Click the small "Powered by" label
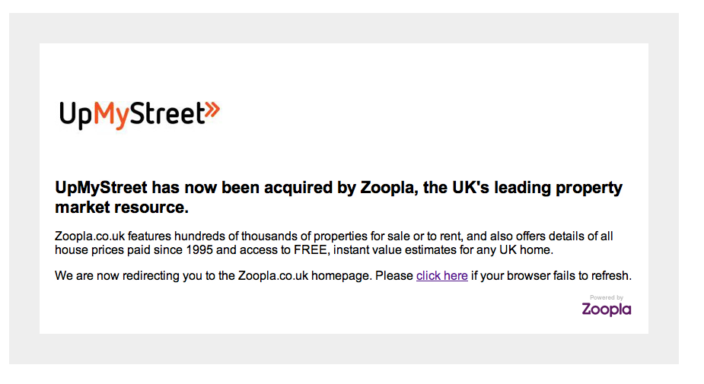 click(x=607, y=297)
